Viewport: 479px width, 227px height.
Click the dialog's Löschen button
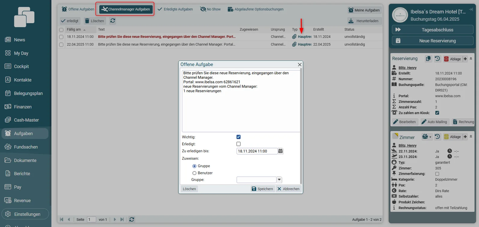click(189, 189)
